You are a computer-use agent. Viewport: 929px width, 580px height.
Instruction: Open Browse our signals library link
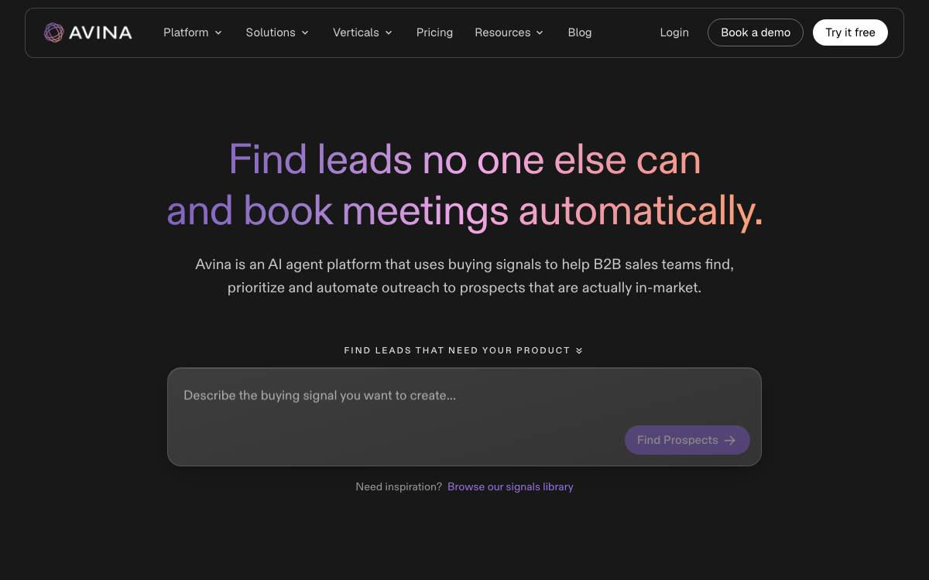coord(510,486)
